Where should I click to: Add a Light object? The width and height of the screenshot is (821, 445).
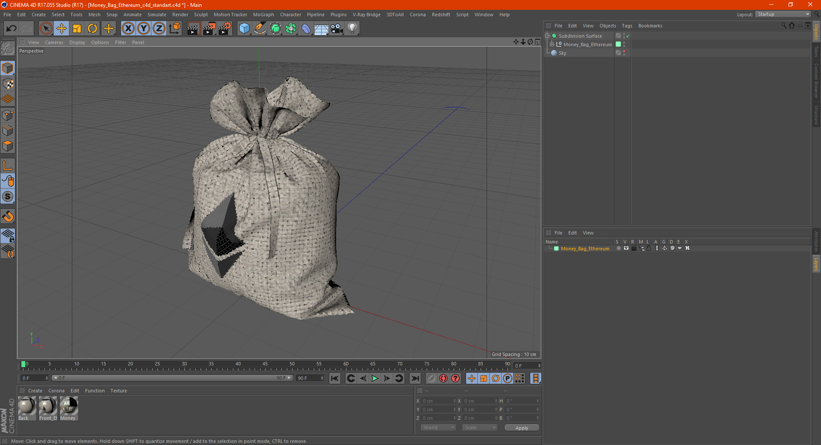click(352, 29)
